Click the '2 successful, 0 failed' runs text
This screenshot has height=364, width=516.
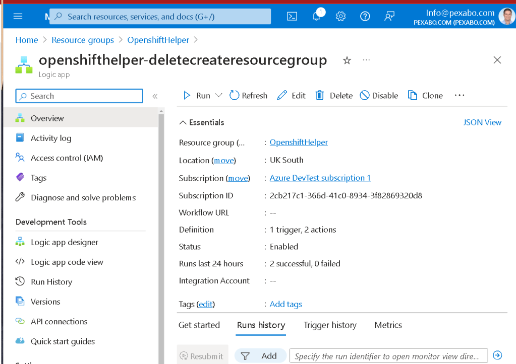click(x=305, y=264)
